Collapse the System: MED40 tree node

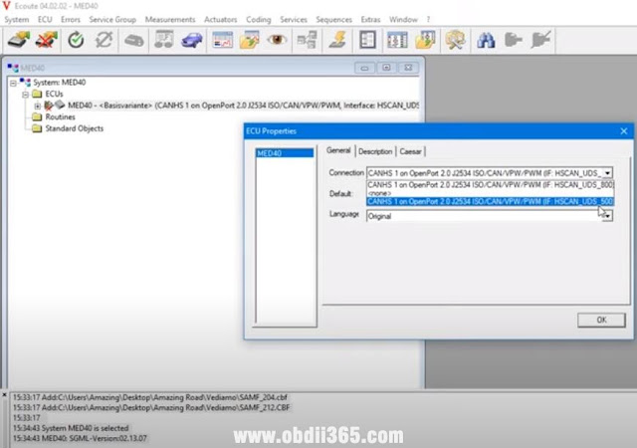pyautogui.click(x=13, y=83)
